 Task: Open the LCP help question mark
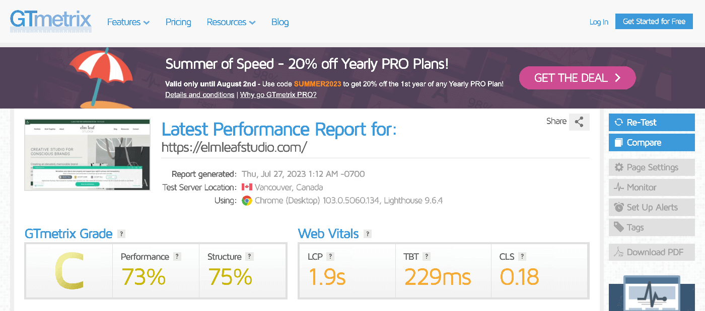[330, 256]
